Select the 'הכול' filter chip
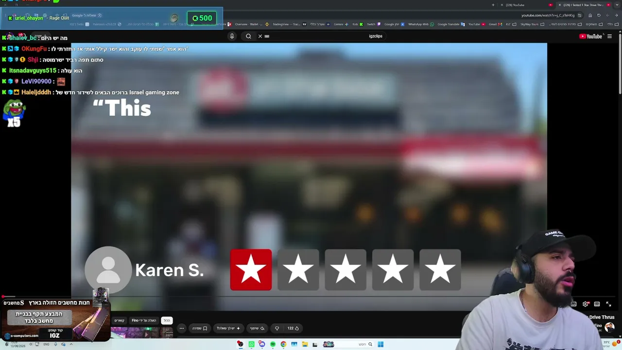 [167, 320]
